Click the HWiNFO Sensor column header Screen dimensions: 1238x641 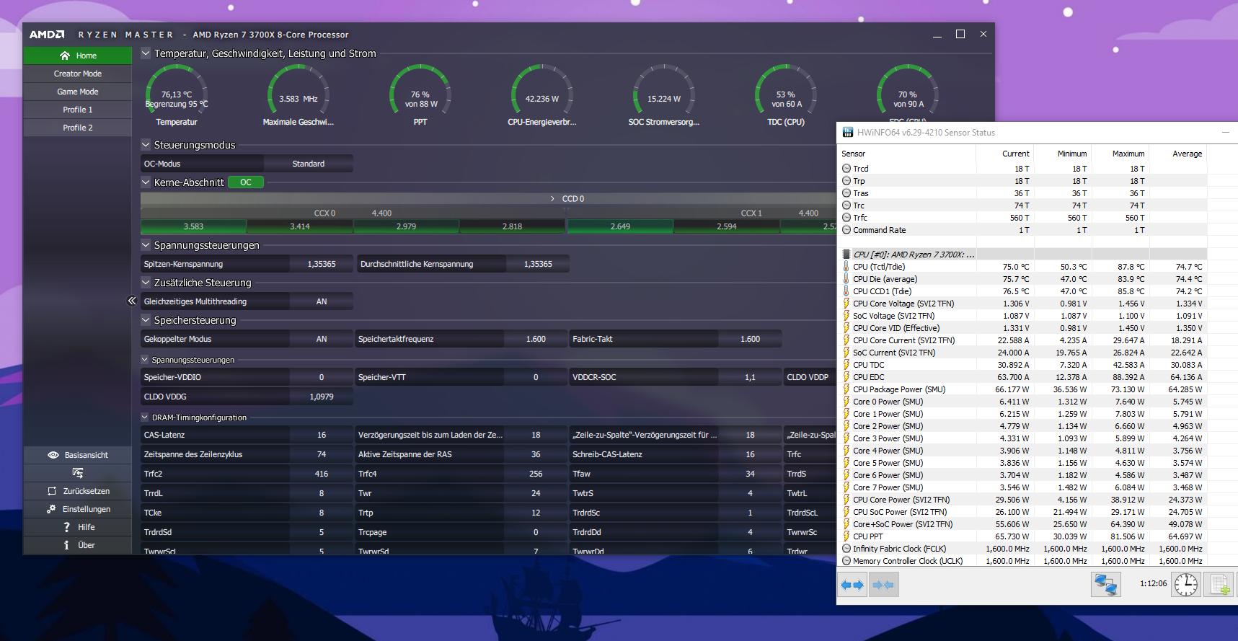click(906, 154)
